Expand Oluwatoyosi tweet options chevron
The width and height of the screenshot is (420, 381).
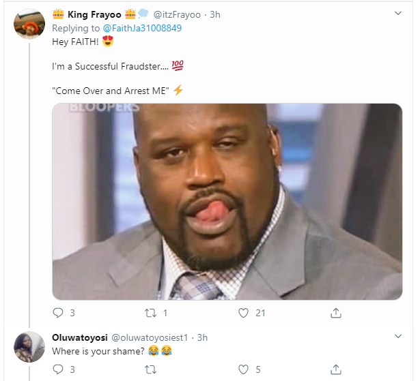click(x=398, y=336)
